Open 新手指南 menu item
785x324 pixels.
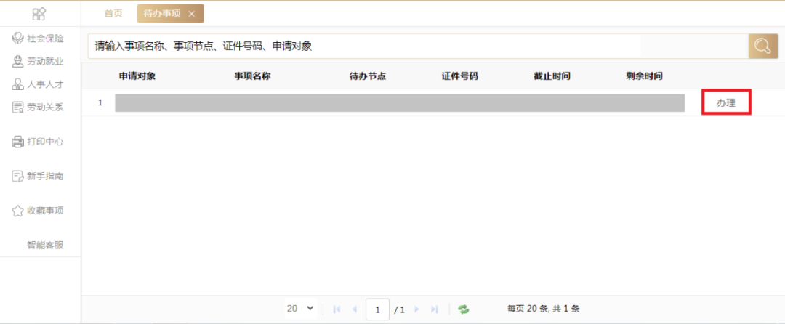[x=45, y=176]
